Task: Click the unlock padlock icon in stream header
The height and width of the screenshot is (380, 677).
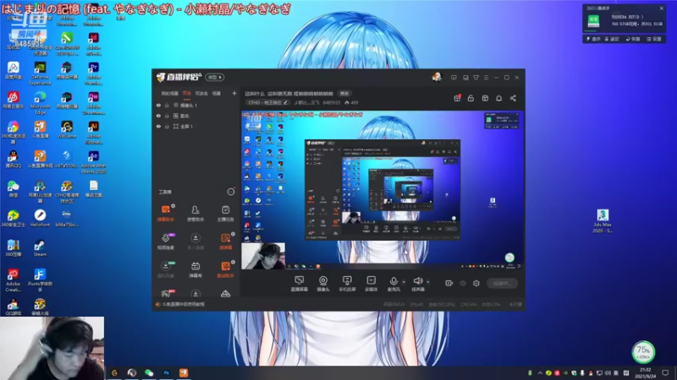Action: [471, 98]
